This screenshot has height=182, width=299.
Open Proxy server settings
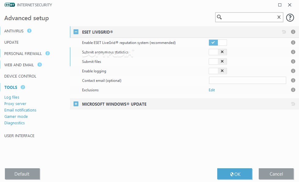(15, 104)
